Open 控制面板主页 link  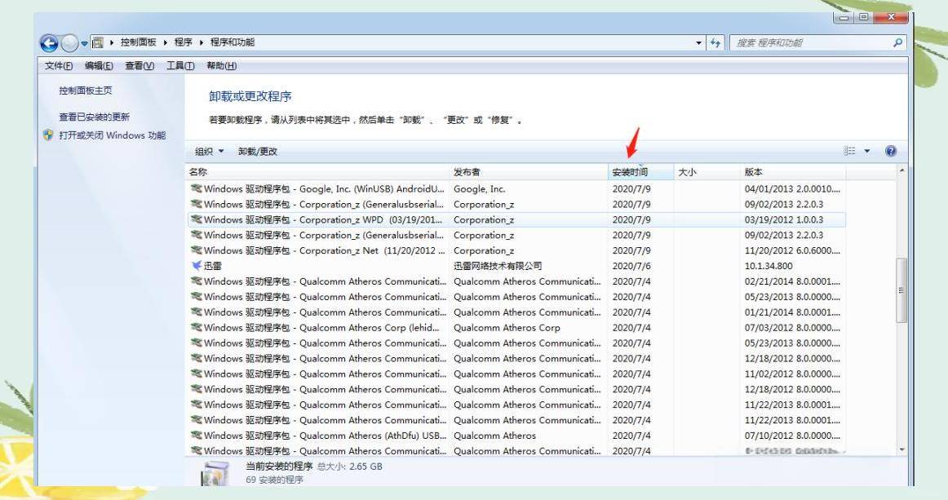(85, 91)
